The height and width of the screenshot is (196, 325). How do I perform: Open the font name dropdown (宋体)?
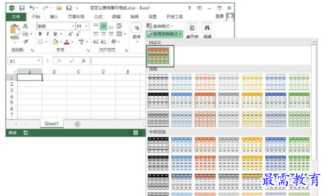73,26
